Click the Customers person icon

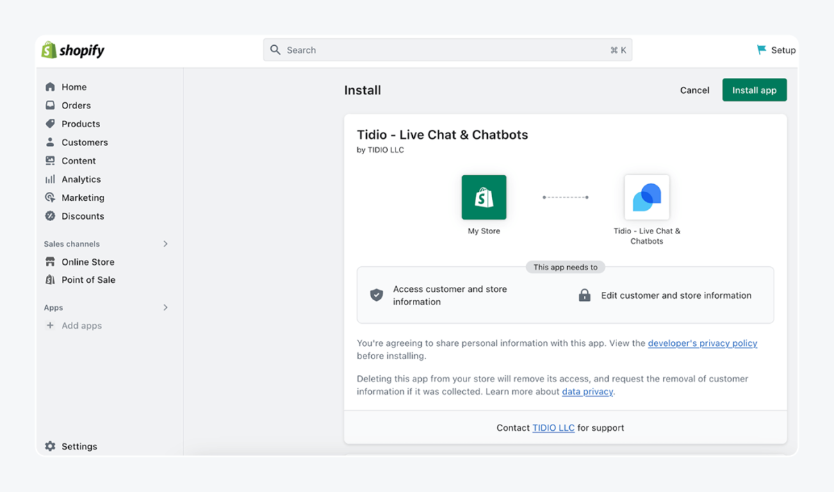pyautogui.click(x=50, y=142)
